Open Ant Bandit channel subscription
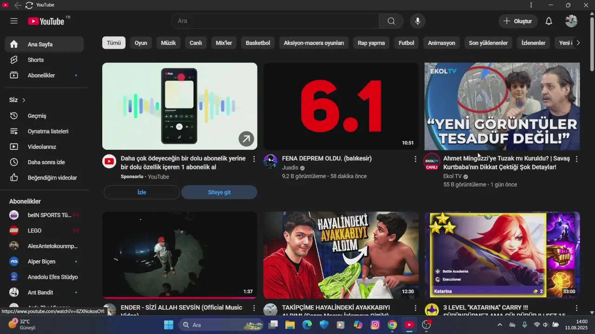Viewport: 595px width, 334px height. pyautogui.click(x=44, y=293)
